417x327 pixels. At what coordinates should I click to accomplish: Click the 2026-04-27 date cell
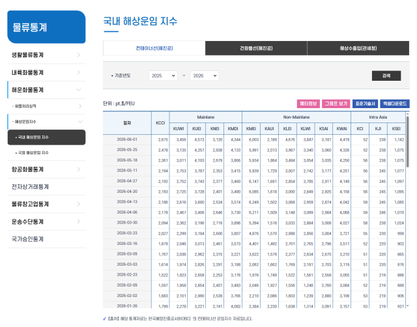tap(127, 181)
